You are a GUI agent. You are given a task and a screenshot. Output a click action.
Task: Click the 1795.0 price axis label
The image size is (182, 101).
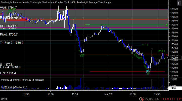point(174,9)
